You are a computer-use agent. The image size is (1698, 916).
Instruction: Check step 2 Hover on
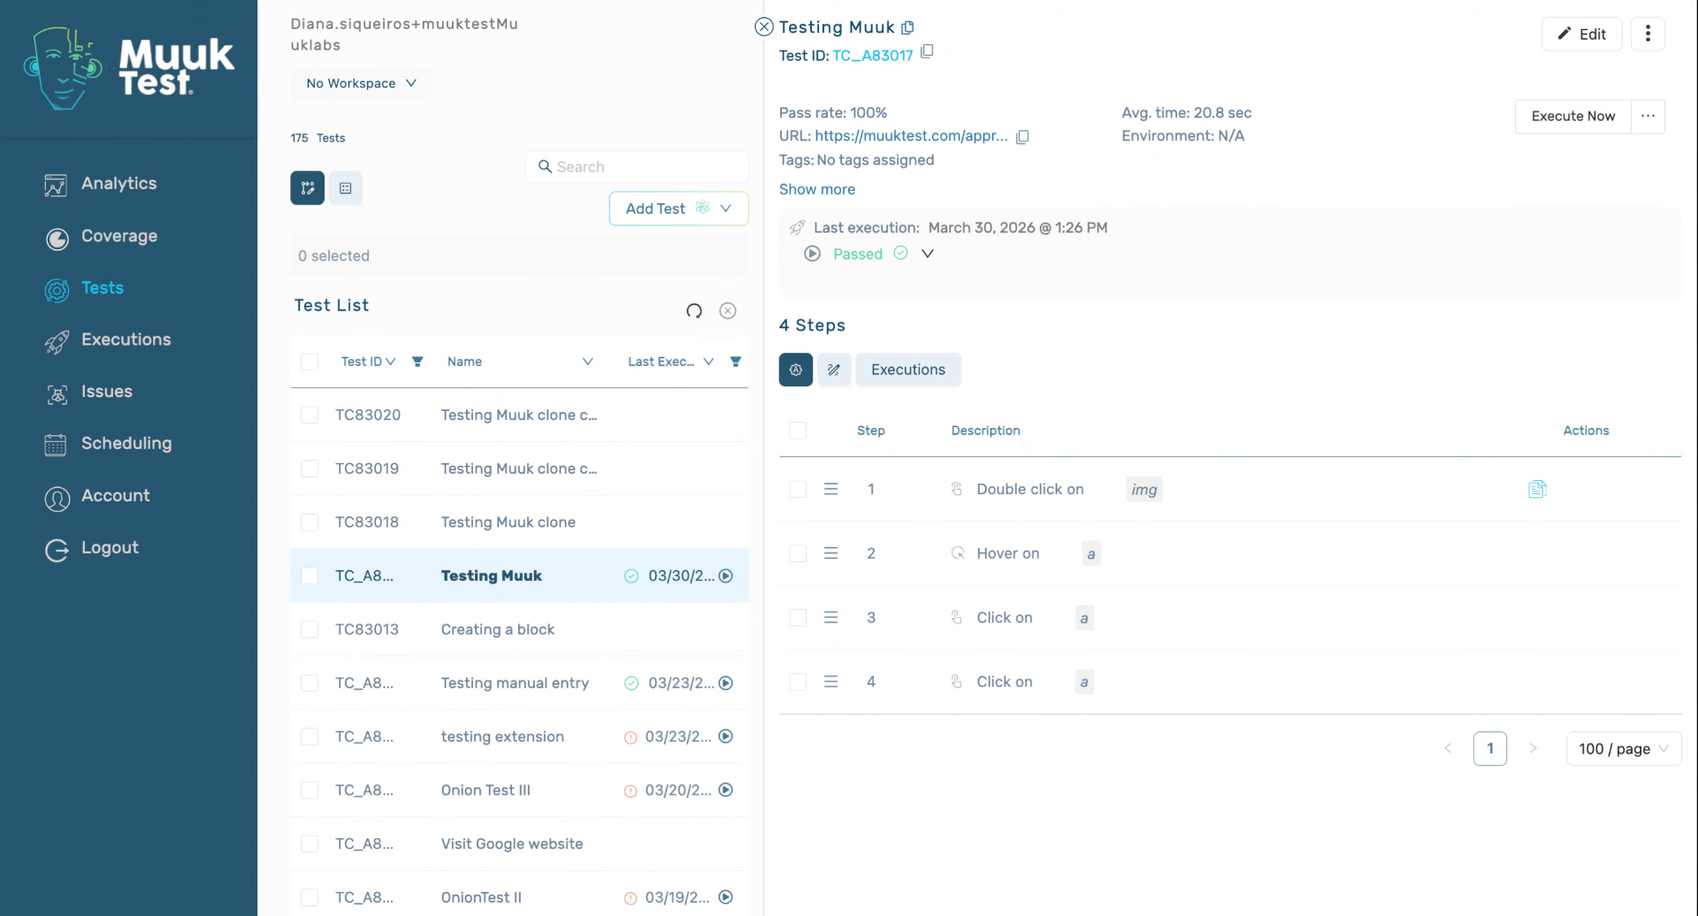(798, 553)
